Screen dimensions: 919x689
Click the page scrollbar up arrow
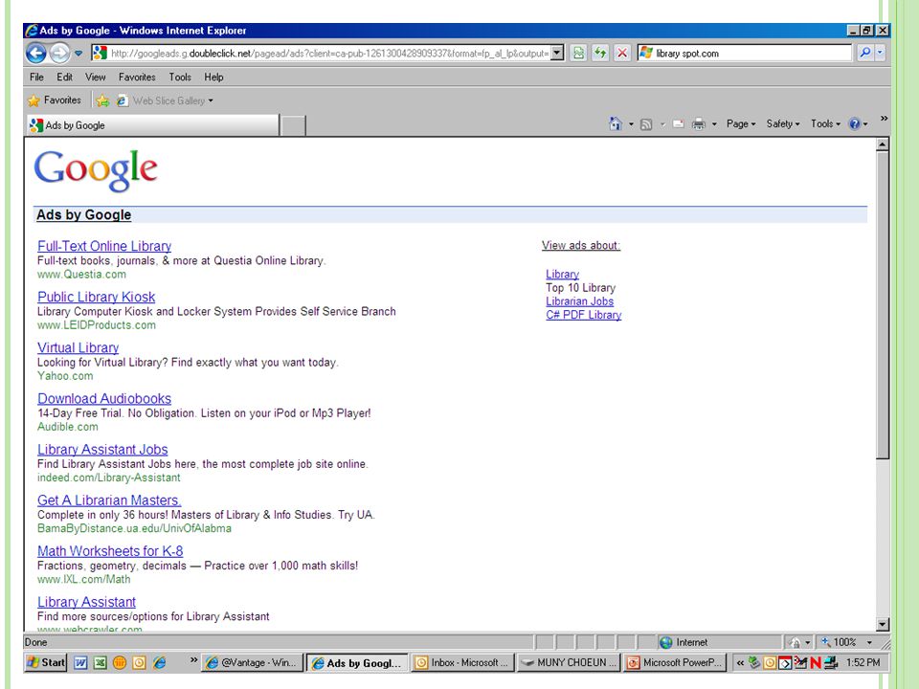click(883, 144)
